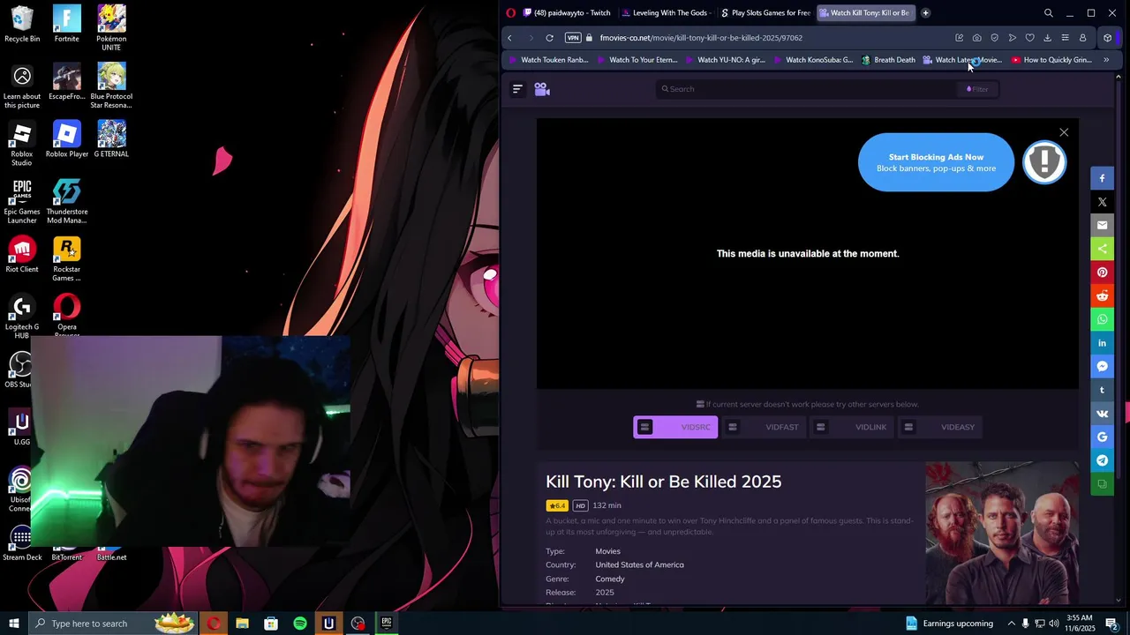Share the page on Messenger
The height and width of the screenshot is (635, 1130).
(1102, 366)
